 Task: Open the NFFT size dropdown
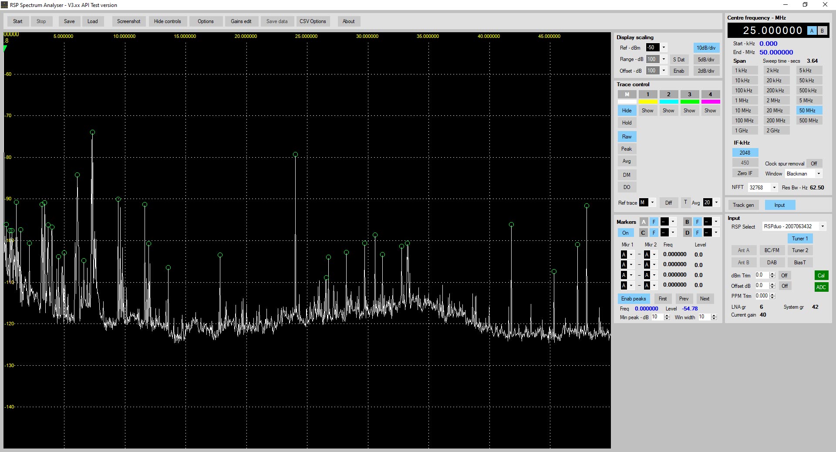(774, 188)
